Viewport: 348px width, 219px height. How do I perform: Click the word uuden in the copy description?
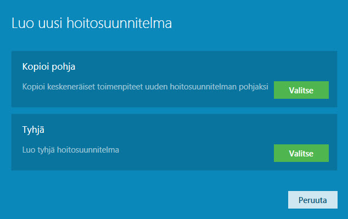point(156,87)
